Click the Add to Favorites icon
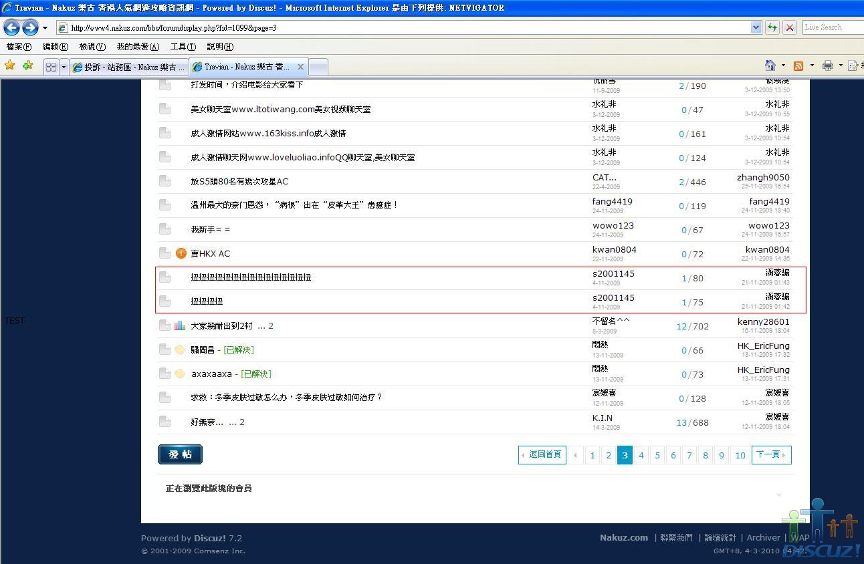The width and height of the screenshot is (864, 564). point(27,65)
